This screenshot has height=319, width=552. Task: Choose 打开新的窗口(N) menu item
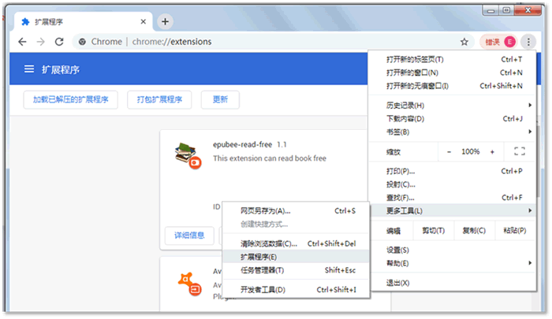pyautogui.click(x=453, y=72)
